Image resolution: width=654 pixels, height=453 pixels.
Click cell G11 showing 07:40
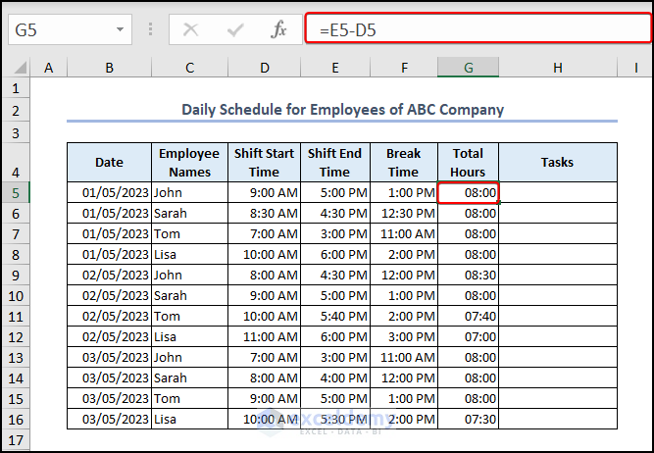click(468, 317)
